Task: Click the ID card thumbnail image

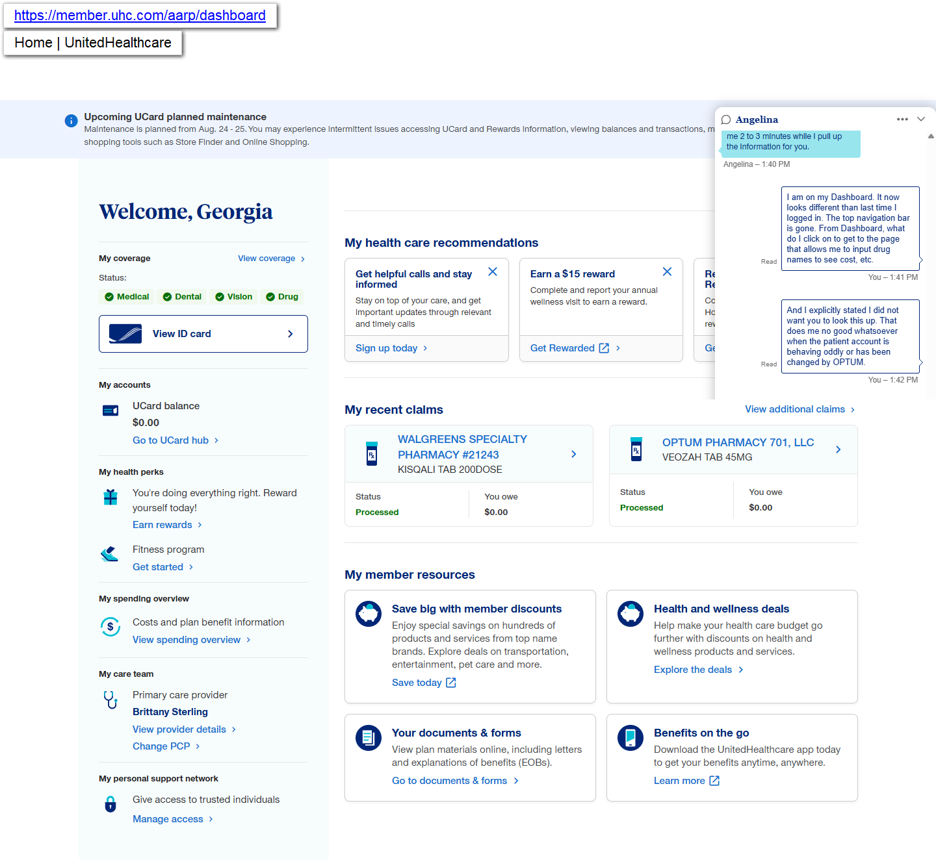Action: coord(125,334)
